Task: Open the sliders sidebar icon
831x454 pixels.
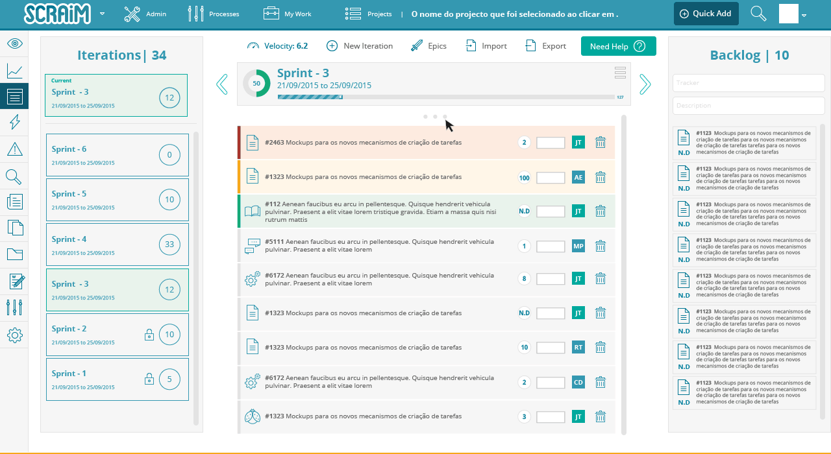Action: (x=14, y=307)
